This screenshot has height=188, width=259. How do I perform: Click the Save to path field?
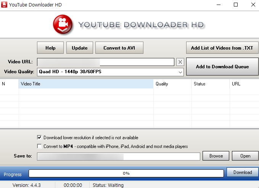coord(119,156)
